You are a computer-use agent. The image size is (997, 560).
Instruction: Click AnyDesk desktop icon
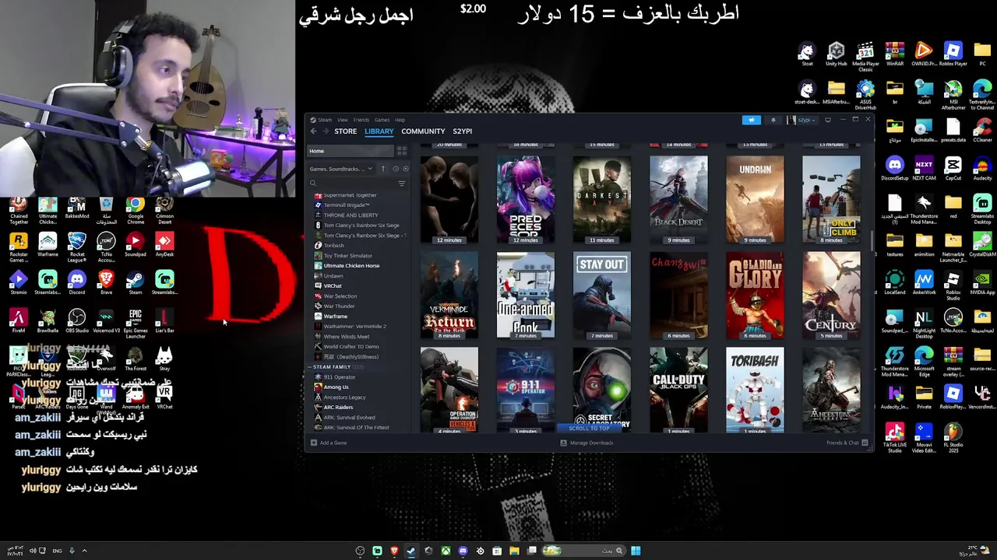click(164, 245)
